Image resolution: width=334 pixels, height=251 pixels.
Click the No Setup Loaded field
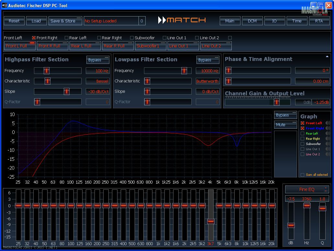click(111, 21)
